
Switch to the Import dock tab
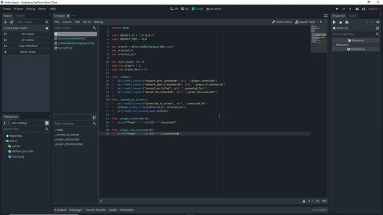20,16
